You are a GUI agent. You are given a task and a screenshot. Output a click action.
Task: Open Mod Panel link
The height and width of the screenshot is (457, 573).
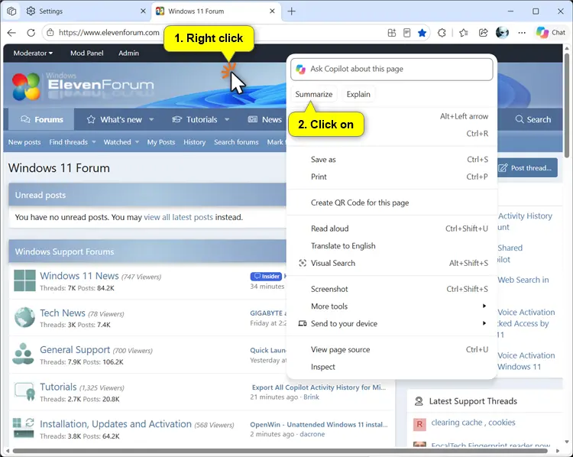tap(87, 53)
